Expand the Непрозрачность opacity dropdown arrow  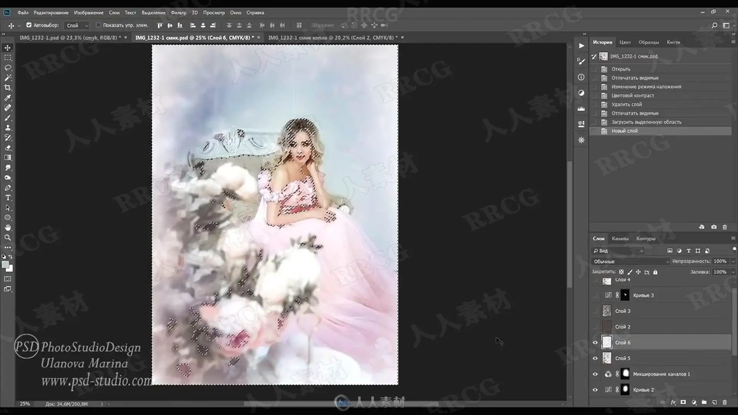733,261
